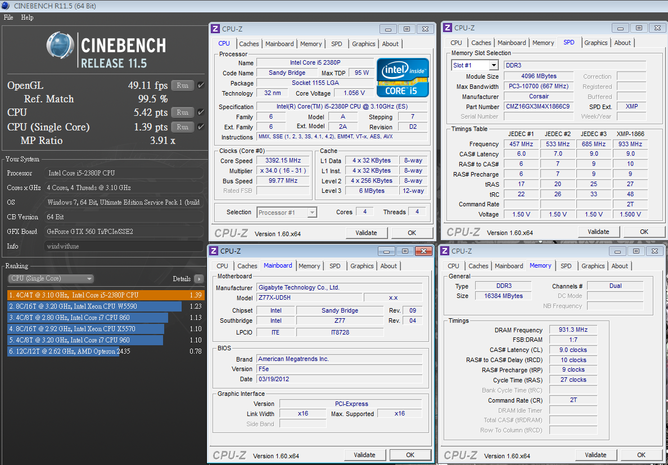Run the CPU benchmark
668x465 pixels.
pyautogui.click(x=182, y=112)
